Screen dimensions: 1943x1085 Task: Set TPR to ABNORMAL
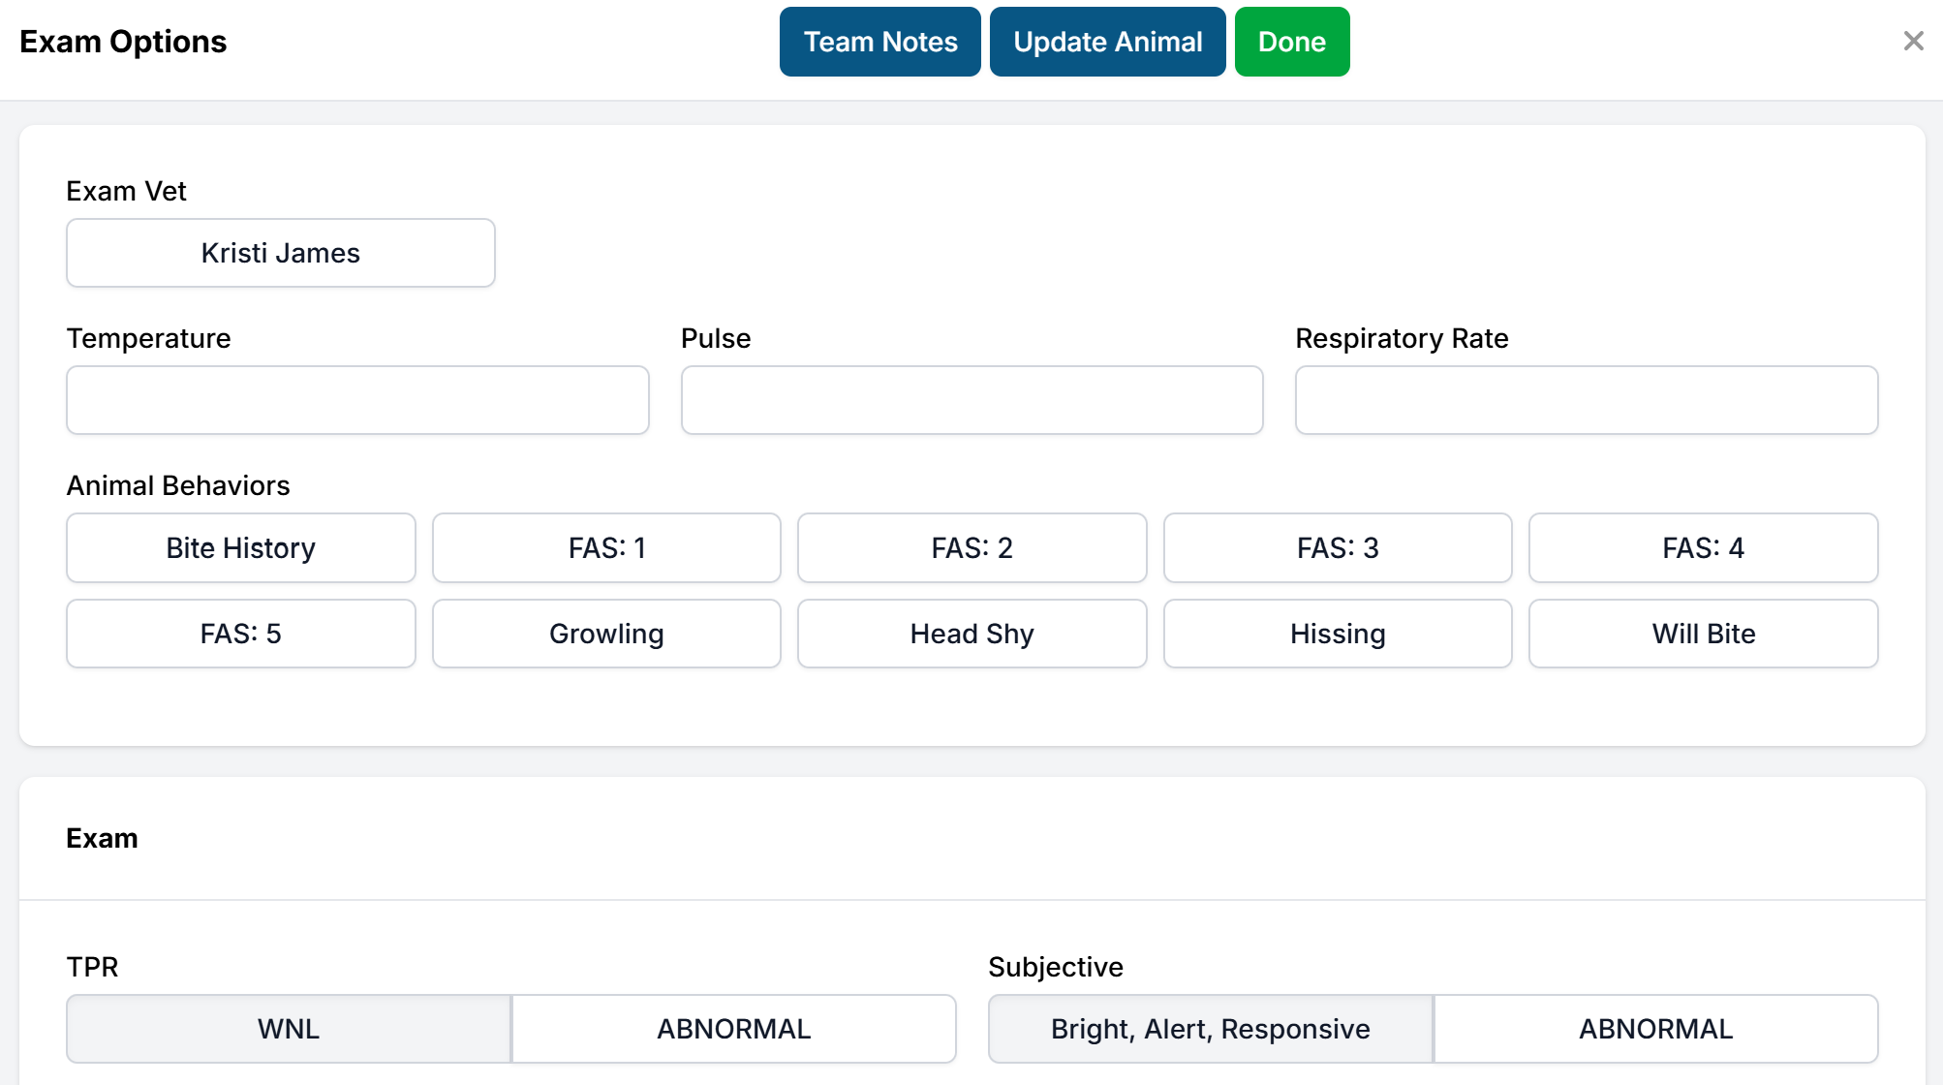[733, 1029]
